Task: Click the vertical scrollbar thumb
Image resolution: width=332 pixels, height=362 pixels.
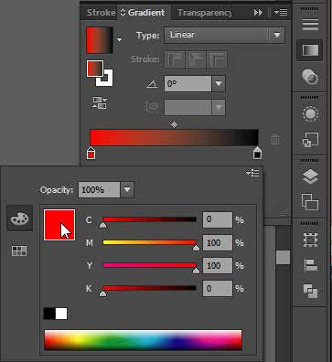Action: coord(283,258)
